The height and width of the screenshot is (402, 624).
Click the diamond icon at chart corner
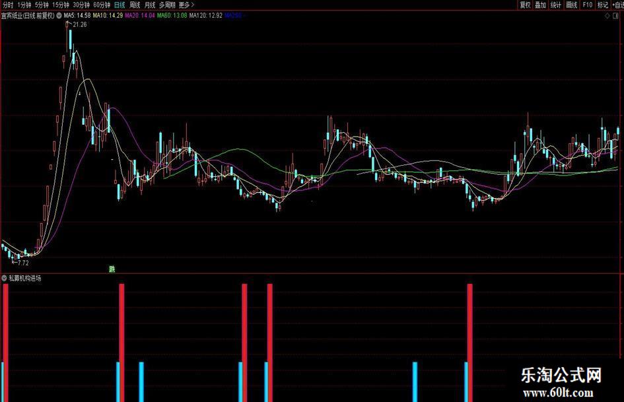coord(607,16)
